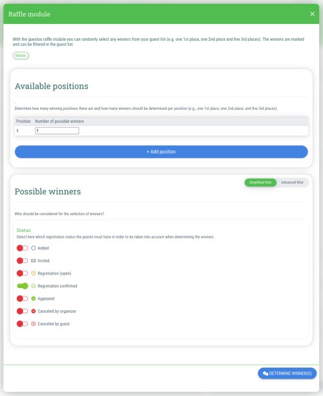Turn on the Canceled by guest toggle

click(22, 324)
